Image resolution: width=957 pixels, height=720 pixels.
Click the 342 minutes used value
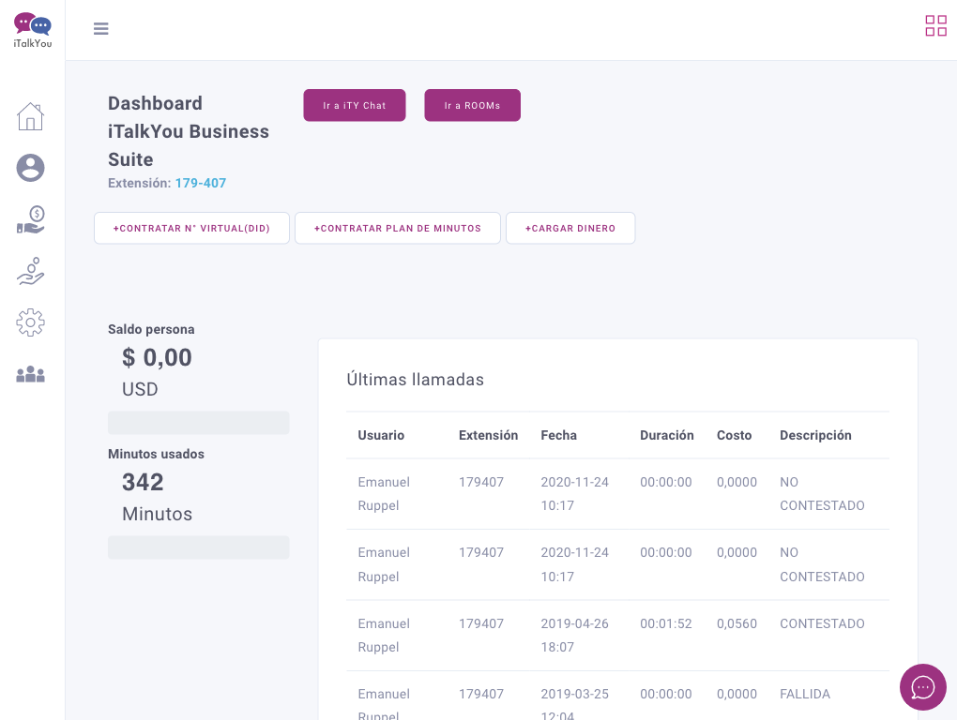click(143, 482)
